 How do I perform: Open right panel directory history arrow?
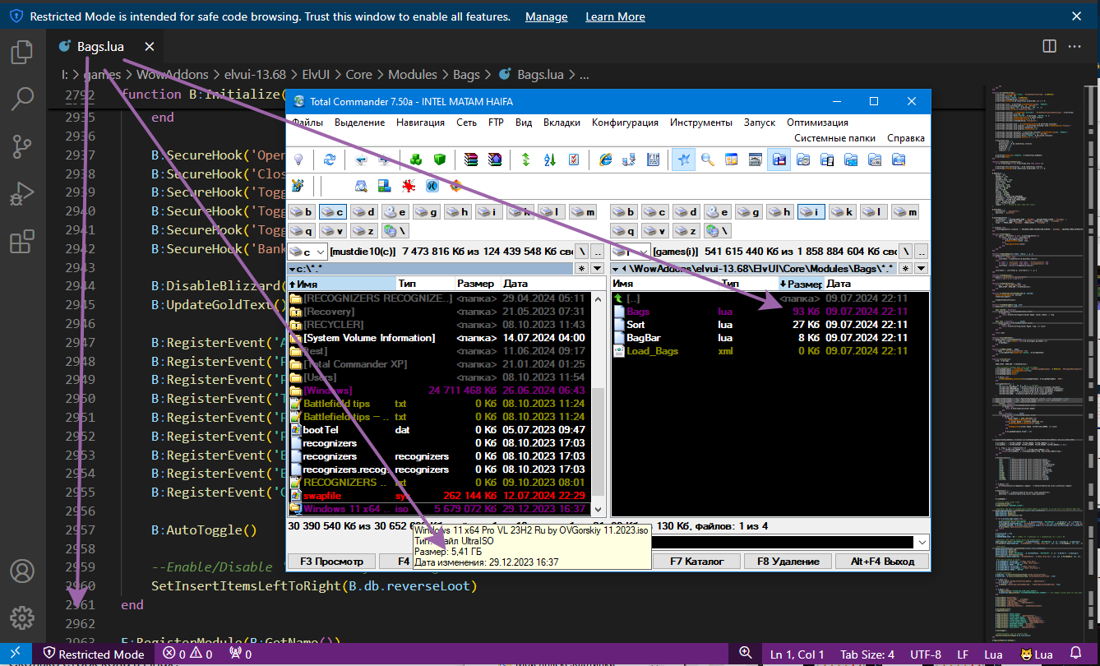[x=921, y=268]
